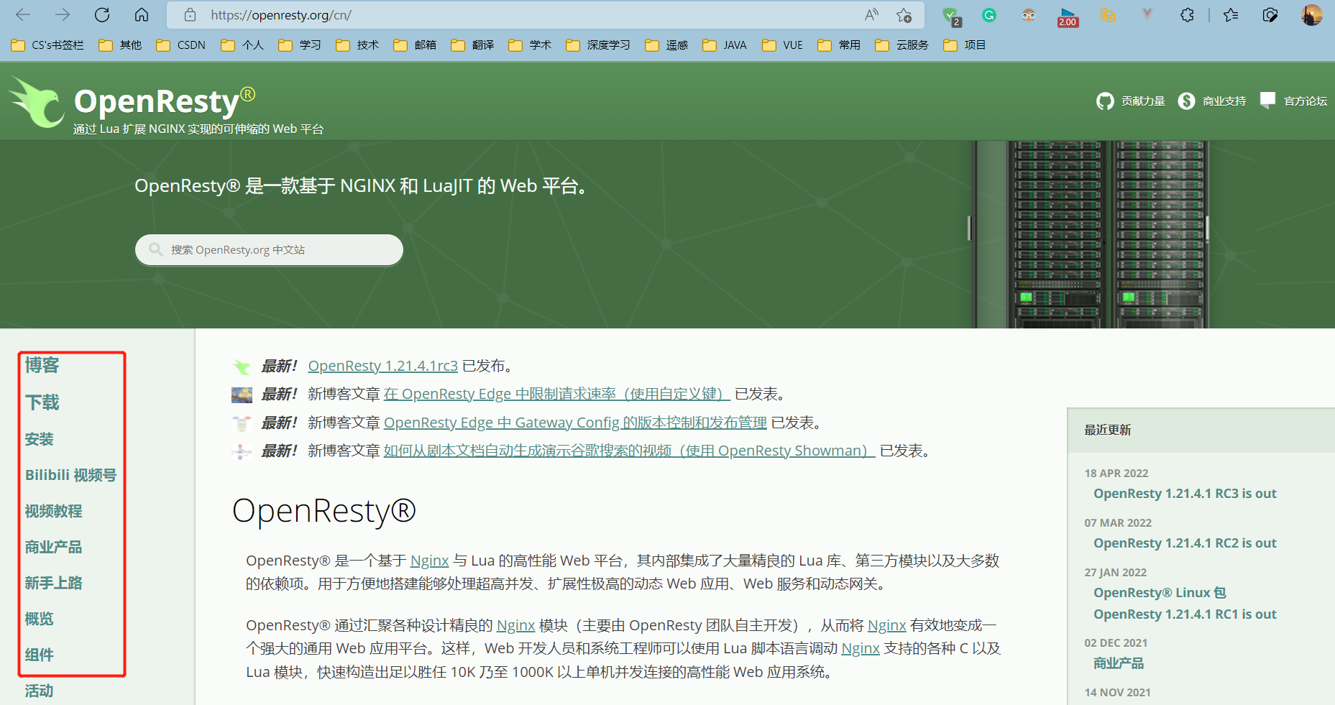Open 商业产品 link under 02 DEC 2021
This screenshot has width=1335, height=705.
(1119, 663)
